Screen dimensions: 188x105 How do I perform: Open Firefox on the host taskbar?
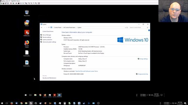(12, 103)
